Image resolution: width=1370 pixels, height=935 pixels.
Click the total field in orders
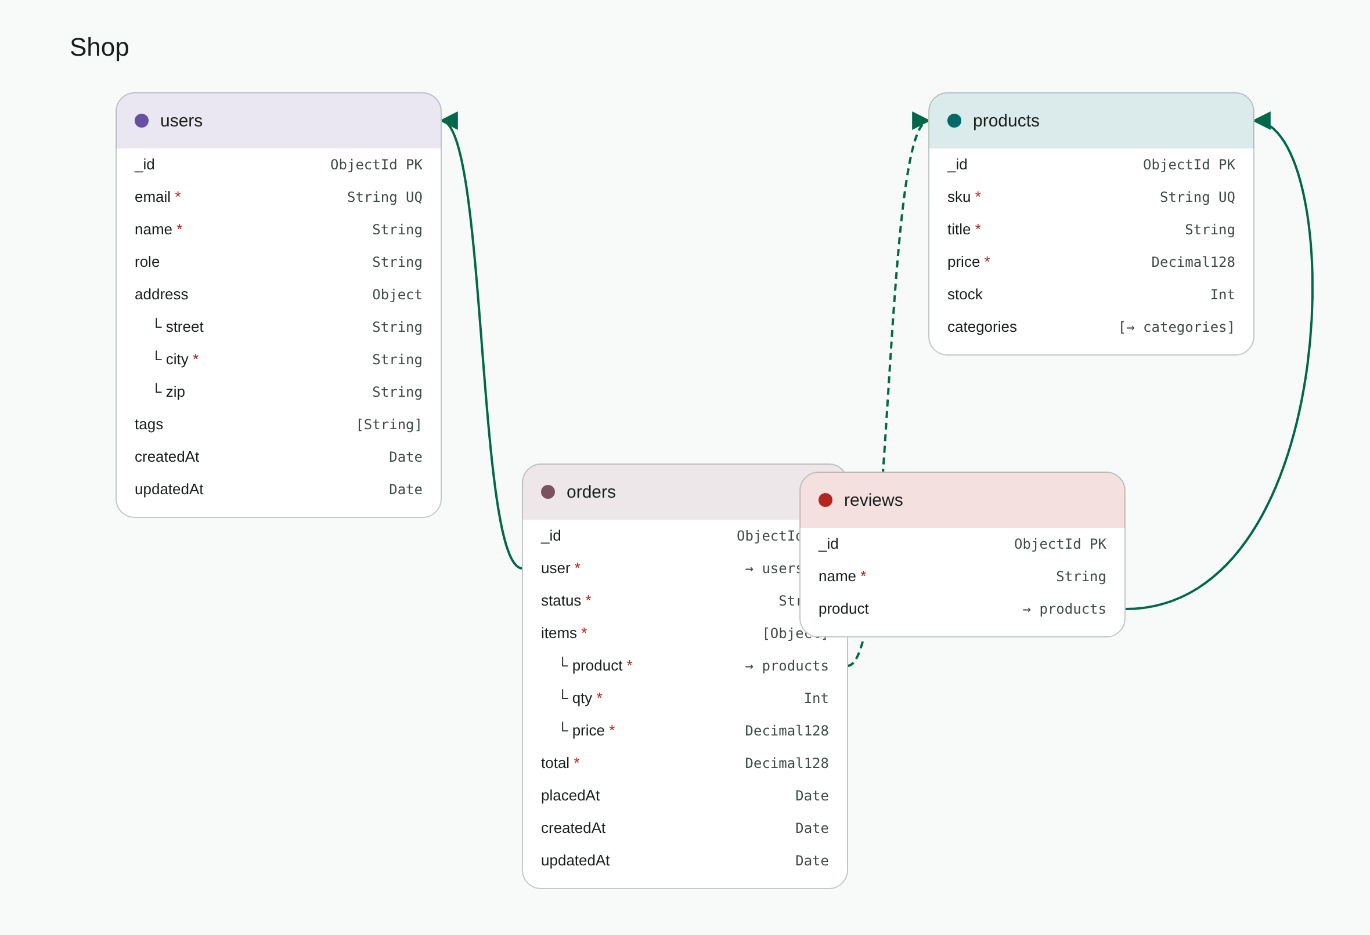pos(685,762)
